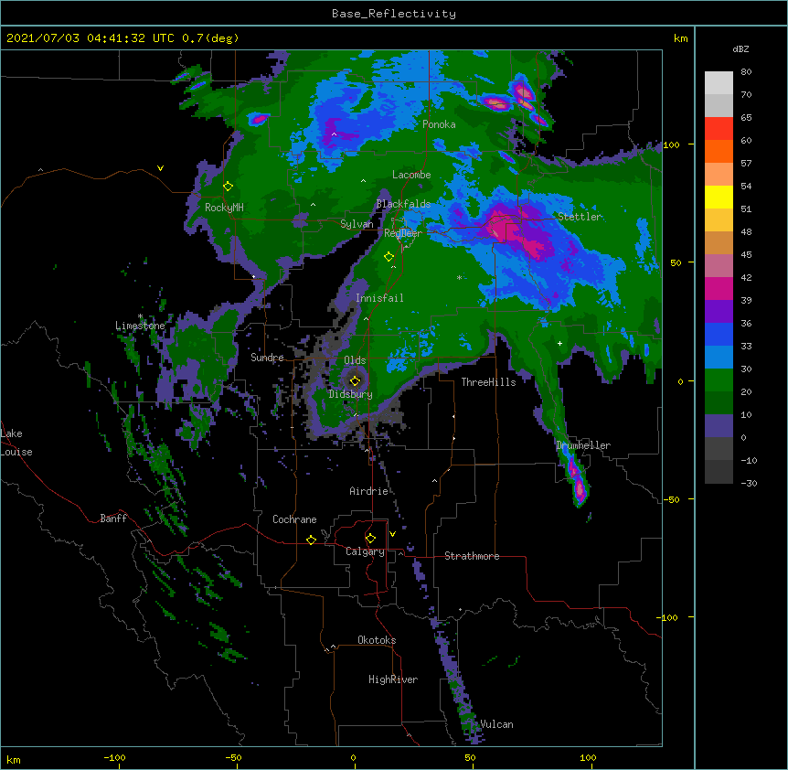Click the Strathmore label
Screen dimensions: 788x770
[472, 556]
